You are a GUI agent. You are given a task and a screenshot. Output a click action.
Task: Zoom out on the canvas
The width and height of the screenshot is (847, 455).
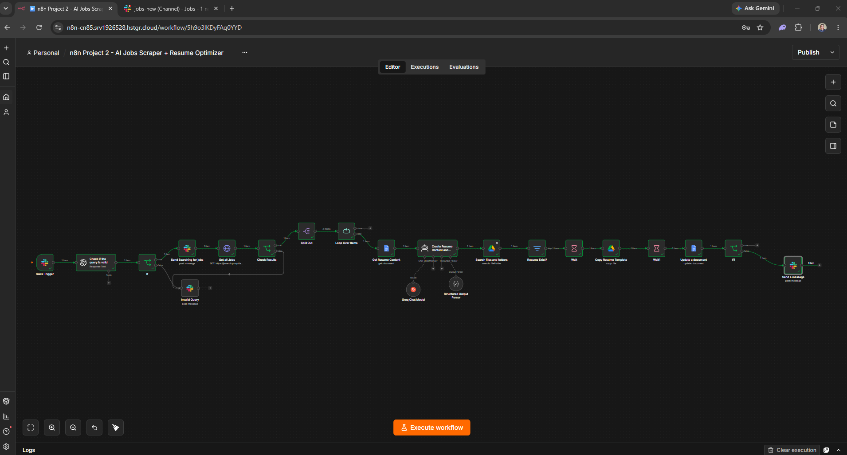click(x=73, y=428)
